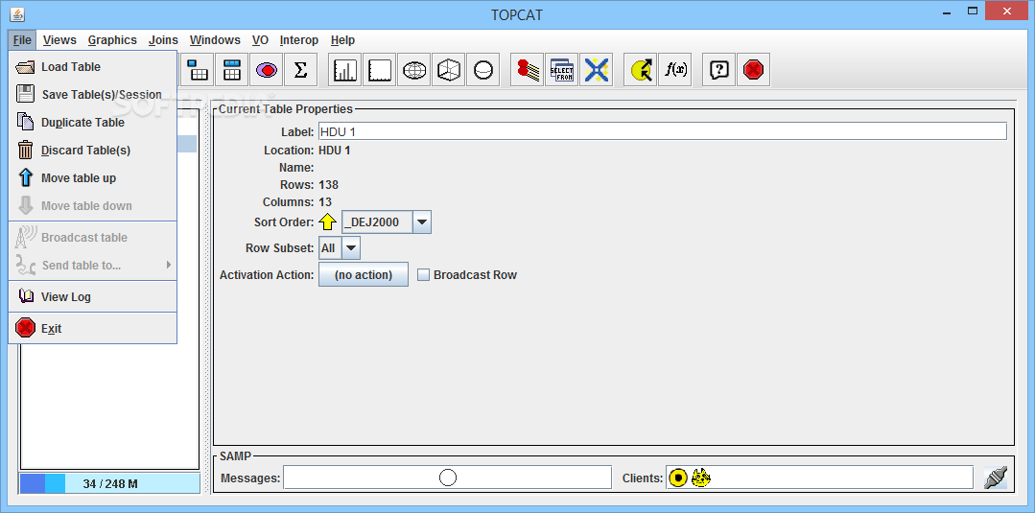
Task: Click the memory usage bar 34 / 248 M
Action: point(109,483)
